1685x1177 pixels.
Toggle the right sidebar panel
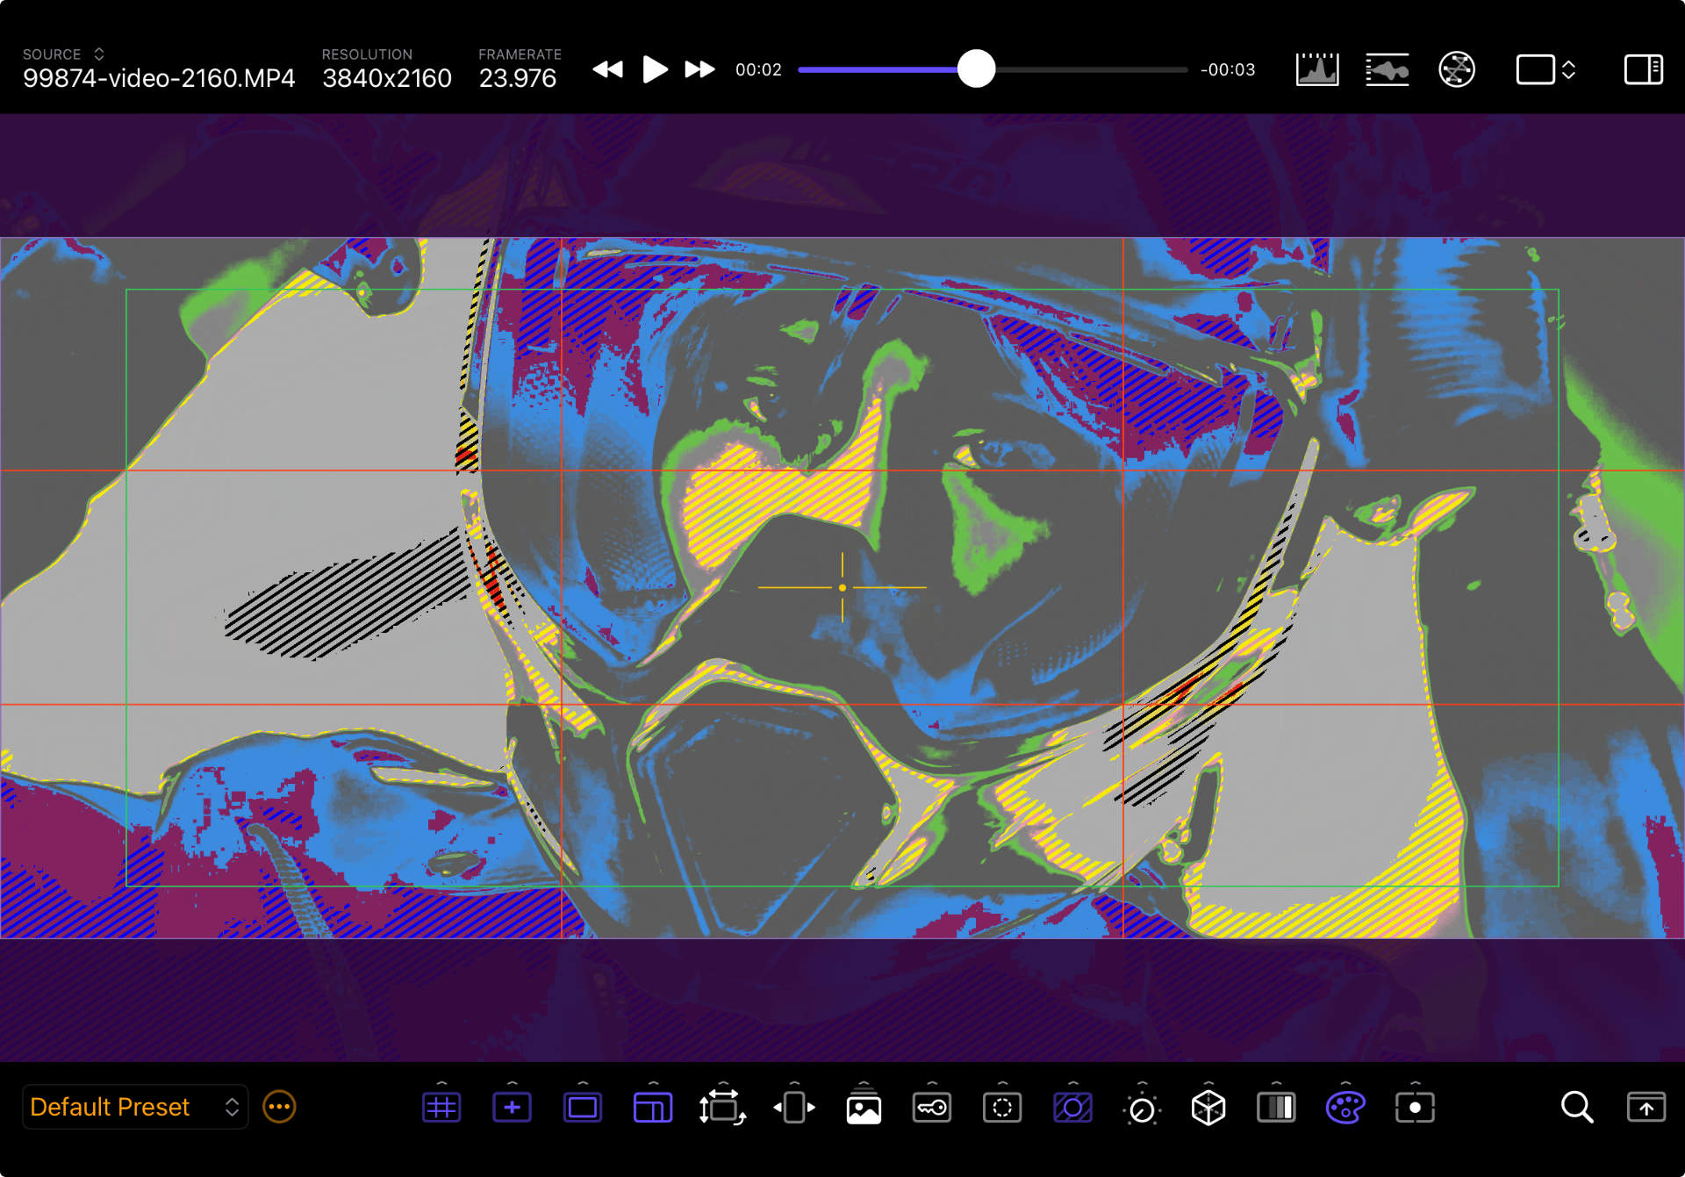[x=1643, y=69]
